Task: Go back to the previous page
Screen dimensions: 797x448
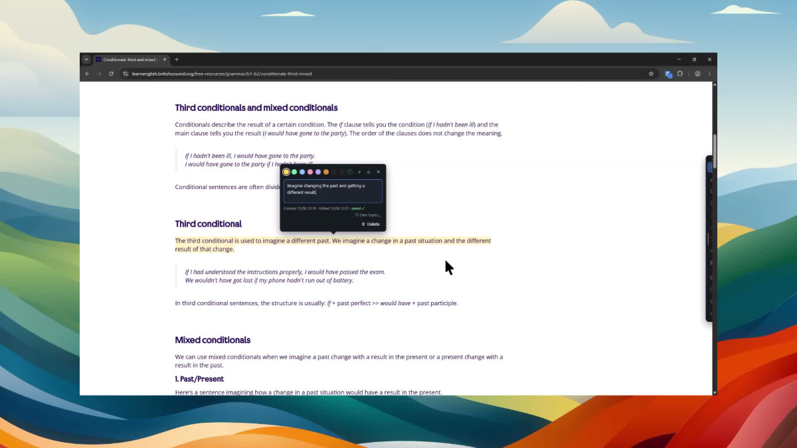Action: pos(87,74)
